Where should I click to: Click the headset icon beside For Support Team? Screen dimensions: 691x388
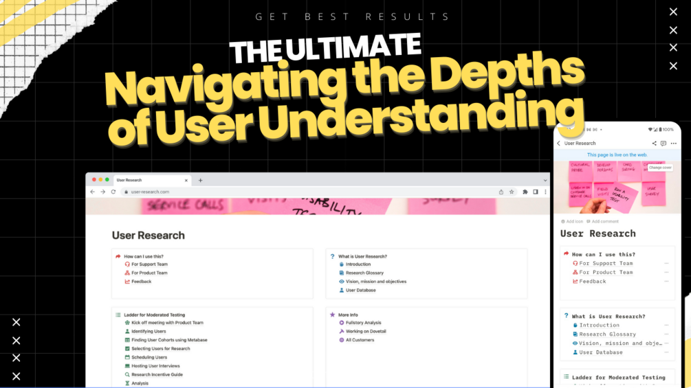tap(127, 264)
